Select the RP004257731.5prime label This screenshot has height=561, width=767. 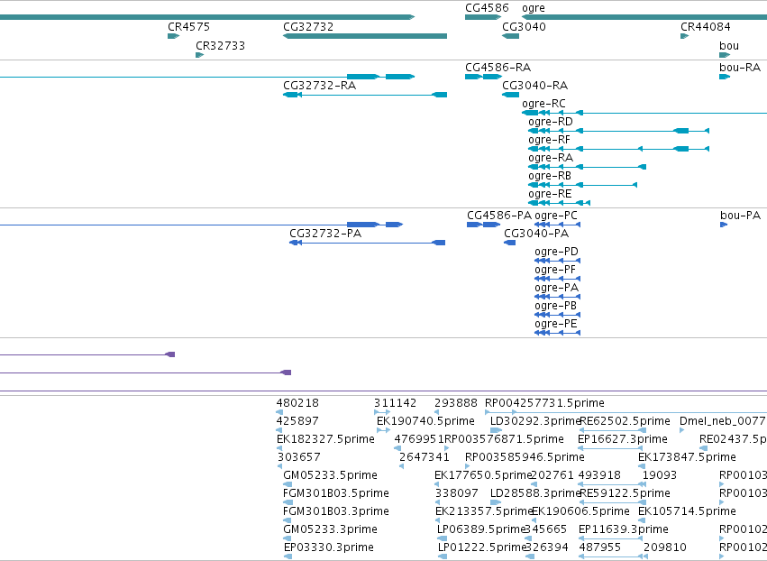click(x=544, y=403)
